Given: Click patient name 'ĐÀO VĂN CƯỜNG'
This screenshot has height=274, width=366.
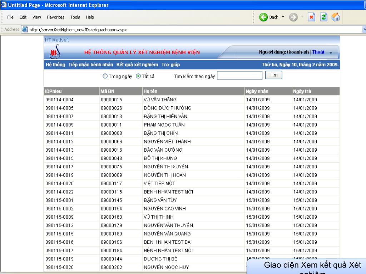Looking at the screenshot, I should pos(163,150).
